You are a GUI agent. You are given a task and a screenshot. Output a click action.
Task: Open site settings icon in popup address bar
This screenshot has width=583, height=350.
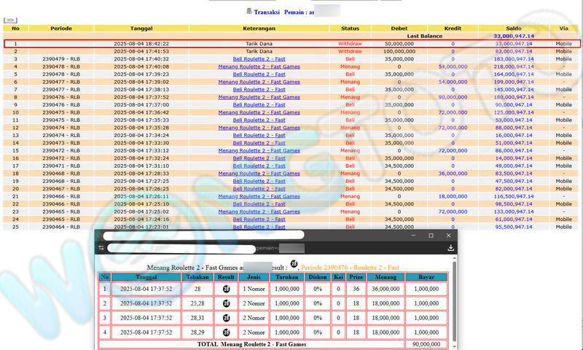pyautogui.click(x=101, y=248)
